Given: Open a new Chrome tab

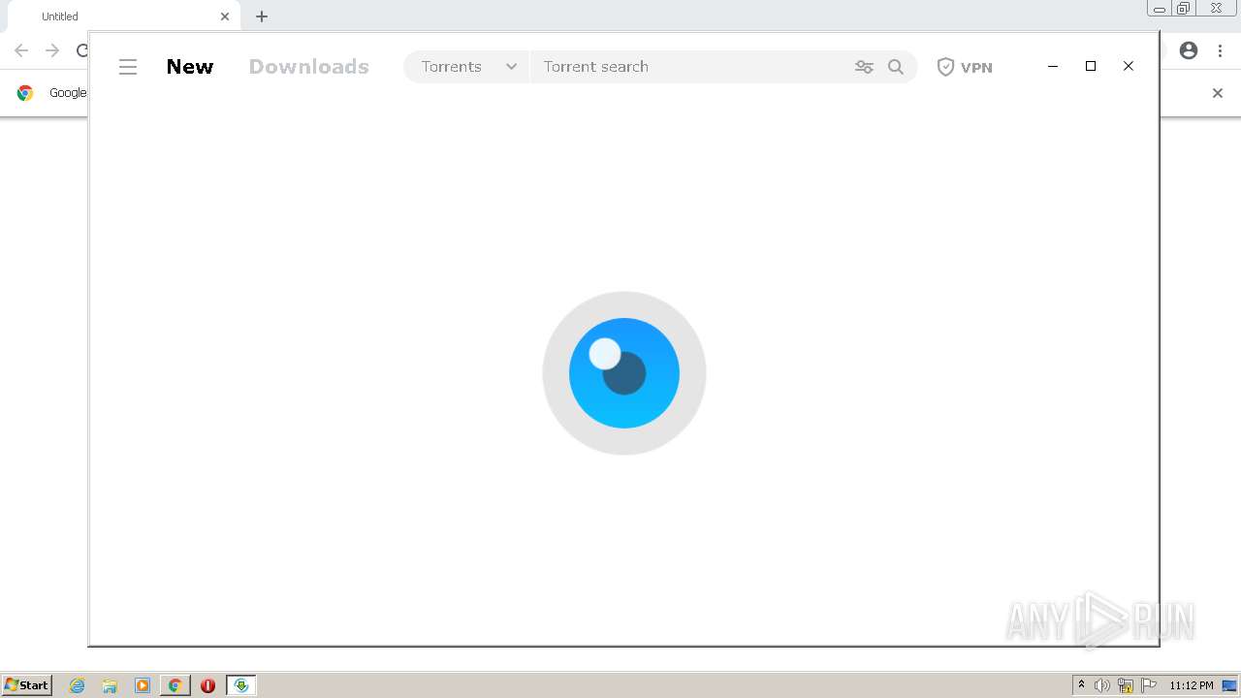Looking at the screenshot, I should click(262, 16).
